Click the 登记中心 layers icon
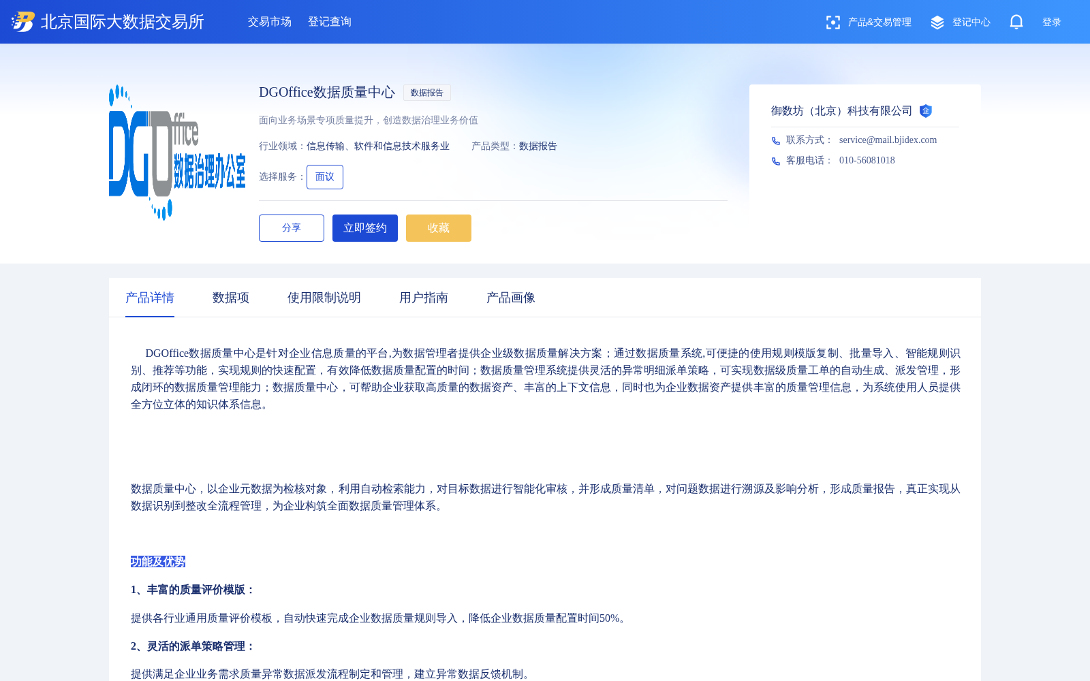Viewport: 1090px width, 681px height. tap(937, 22)
